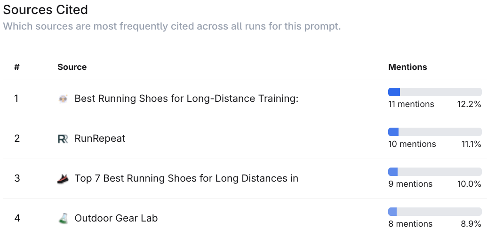Viewport: 487px width, 237px height.
Task: Click the Mentions column header
Action: pyautogui.click(x=407, y=67)
